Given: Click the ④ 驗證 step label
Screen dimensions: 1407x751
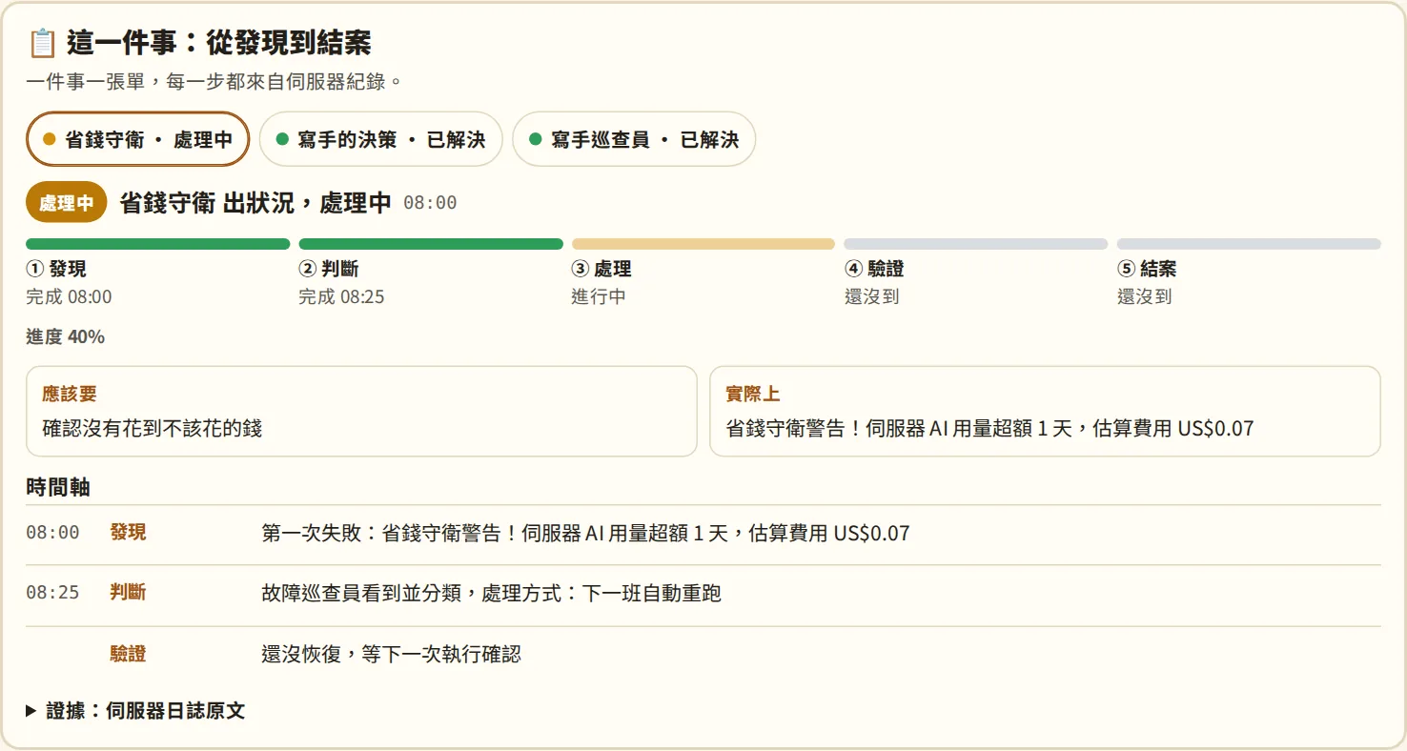Looking at the screenshot, I should tap(874, 269).
